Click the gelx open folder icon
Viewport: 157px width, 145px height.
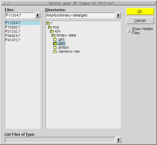point(55,43)
